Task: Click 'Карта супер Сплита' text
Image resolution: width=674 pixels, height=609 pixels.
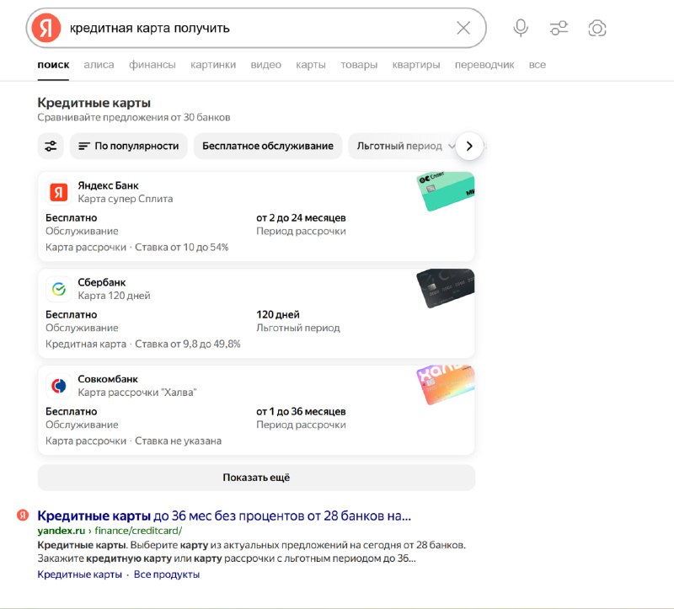Action: pos(125,199)
